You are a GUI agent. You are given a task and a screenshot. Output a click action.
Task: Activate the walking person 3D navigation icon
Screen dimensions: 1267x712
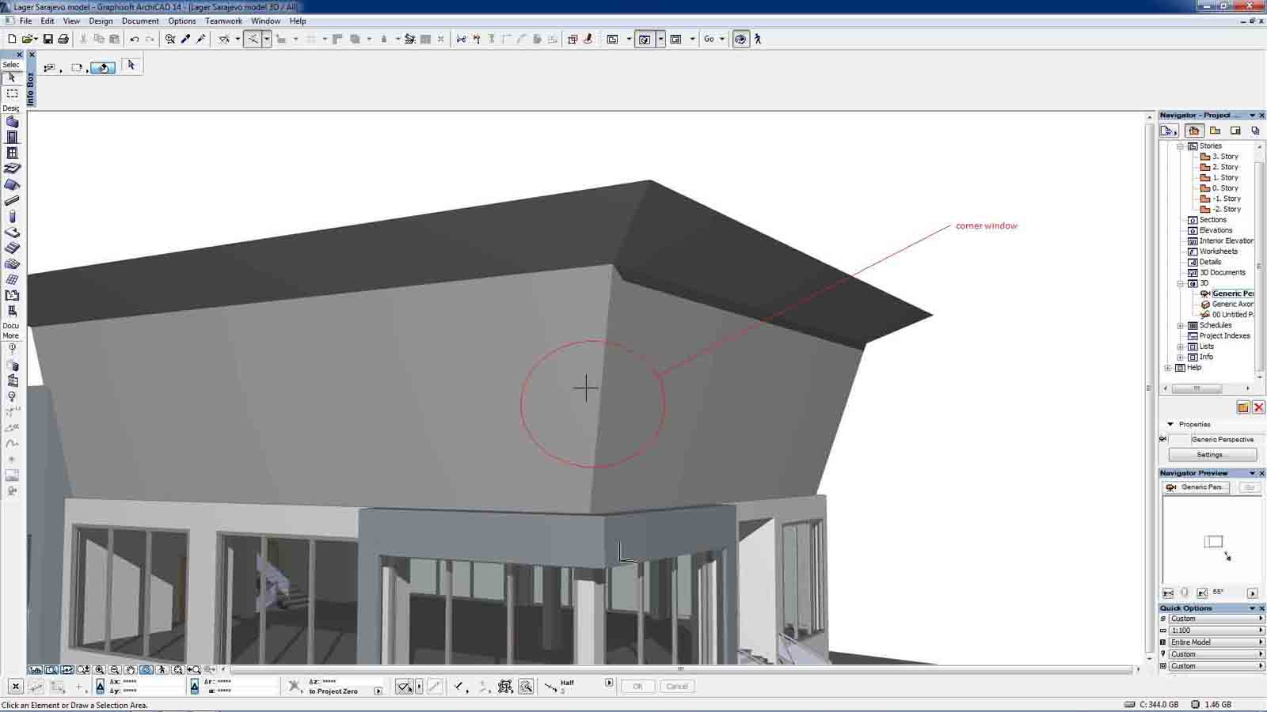(x=758, y=38)
